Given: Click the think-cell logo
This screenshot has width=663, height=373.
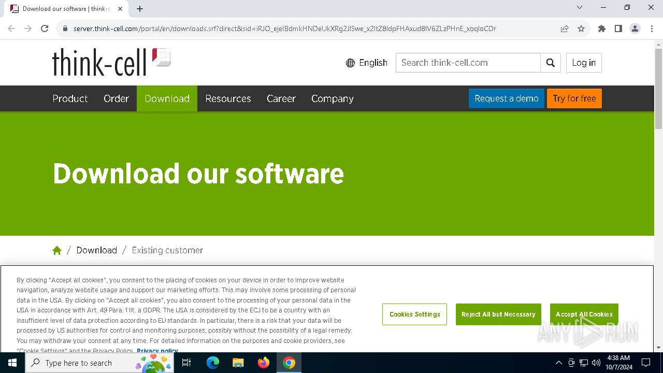Looking at the screenshot, I should [111, 62].
